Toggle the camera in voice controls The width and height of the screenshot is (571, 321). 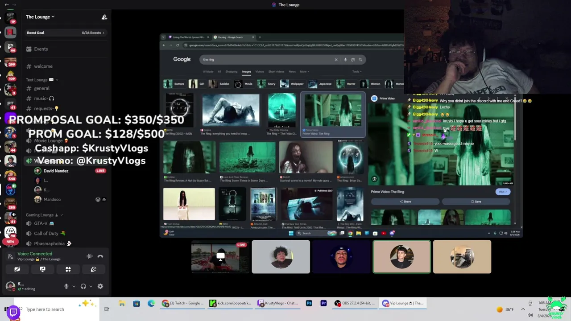point(17,269)
